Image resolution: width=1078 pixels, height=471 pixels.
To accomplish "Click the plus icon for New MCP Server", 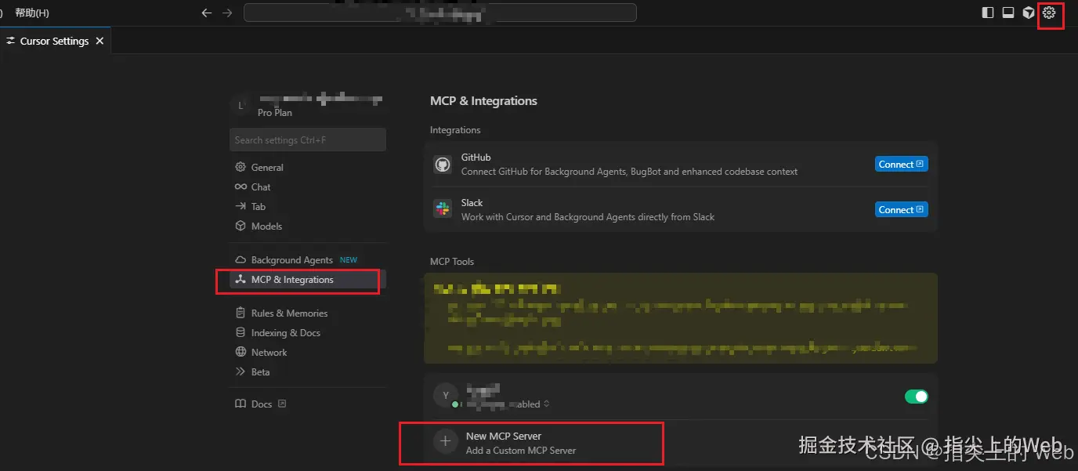I will pyautogui.click(x=446, y=441).
